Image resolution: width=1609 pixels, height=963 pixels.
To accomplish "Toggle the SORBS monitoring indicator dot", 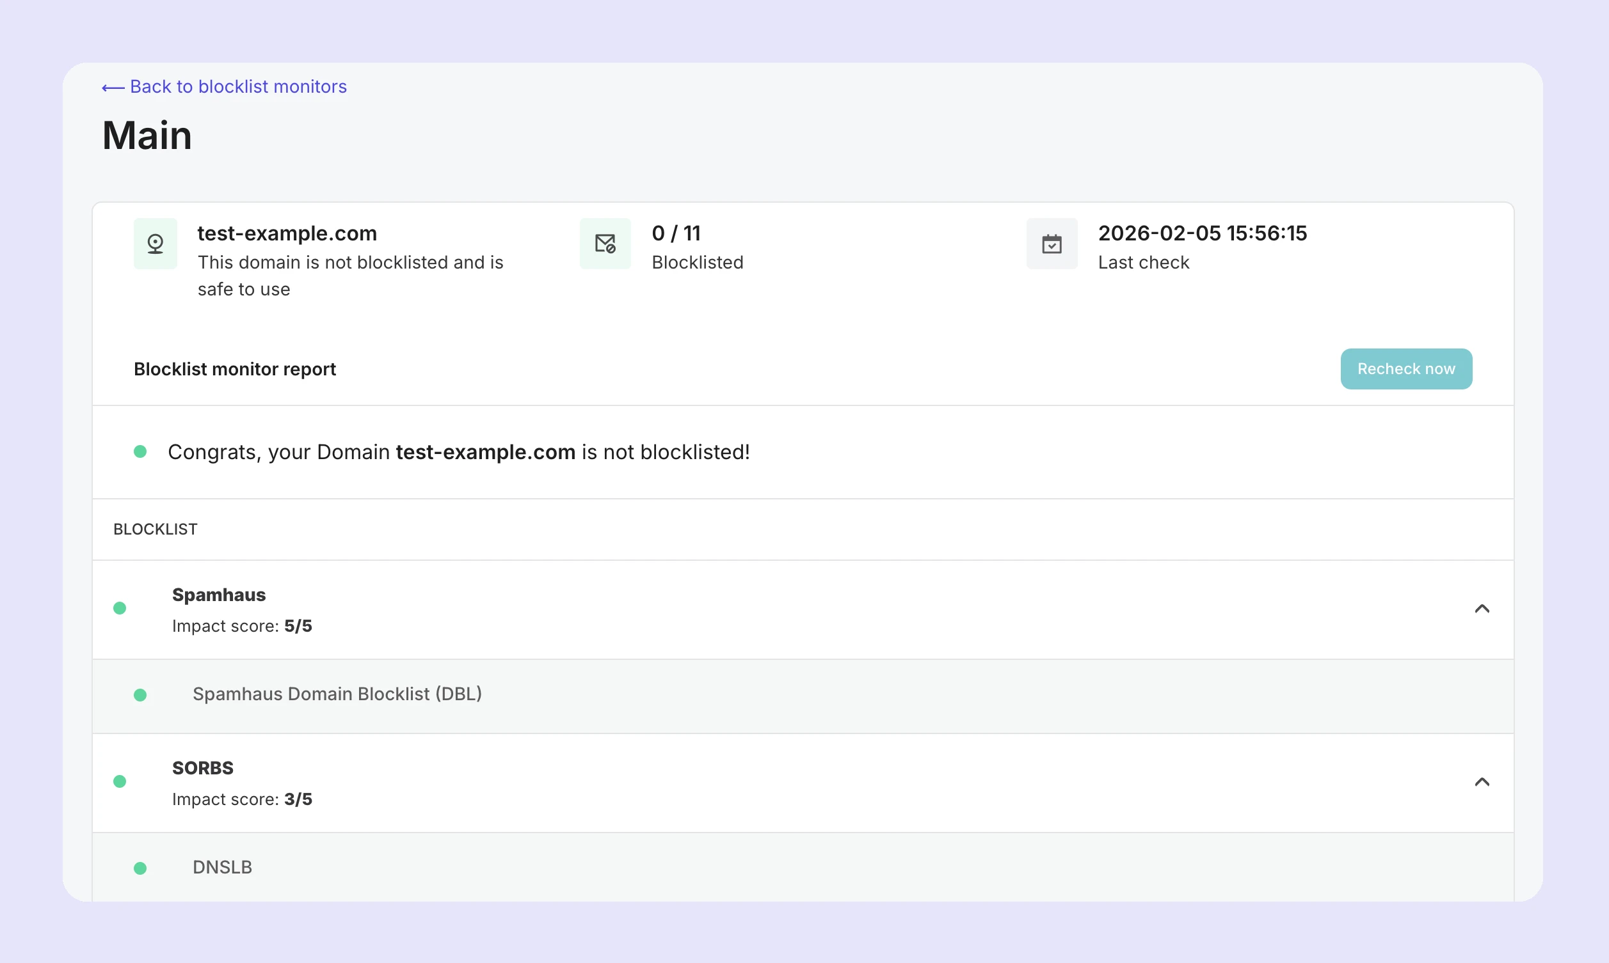I will pos(120,781).
